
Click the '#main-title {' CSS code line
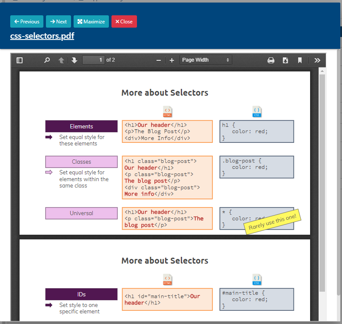click(243, 293)
